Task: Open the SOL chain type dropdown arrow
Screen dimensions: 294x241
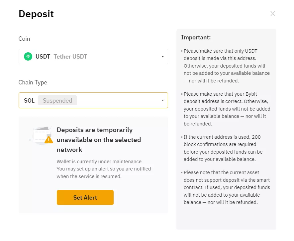Action: pos(163,100)
